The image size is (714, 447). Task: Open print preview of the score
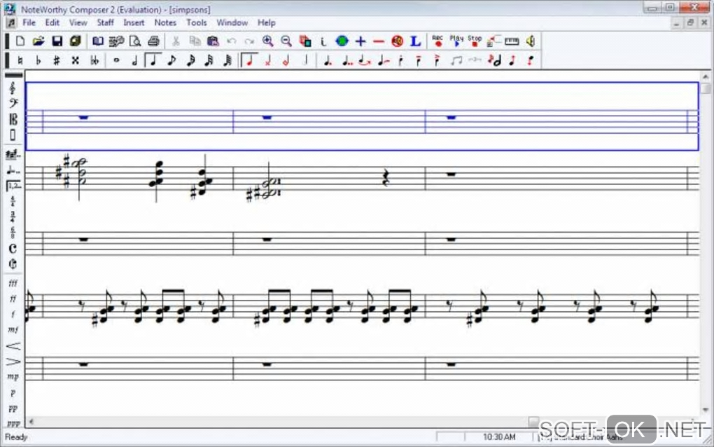click(135, 41)
